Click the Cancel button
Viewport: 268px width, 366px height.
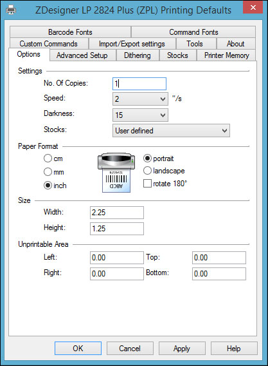(x=130, y=348)
